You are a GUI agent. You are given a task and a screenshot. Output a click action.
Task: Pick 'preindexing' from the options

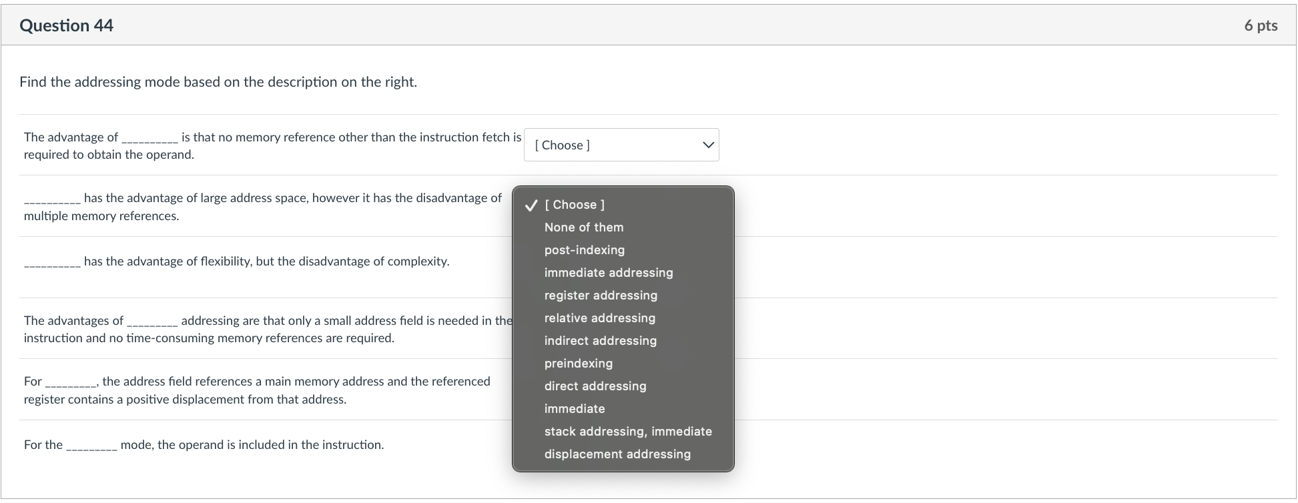coord(578,364)
